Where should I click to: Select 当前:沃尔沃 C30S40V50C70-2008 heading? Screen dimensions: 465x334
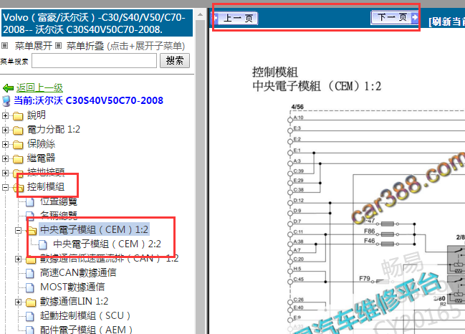coord(88,100)
